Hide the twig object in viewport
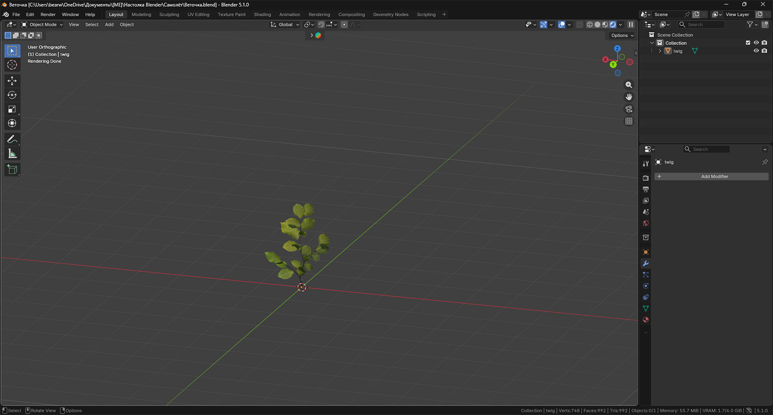This screenshot has height=415, width=773. pyautogui.click(x=756, y=51)
